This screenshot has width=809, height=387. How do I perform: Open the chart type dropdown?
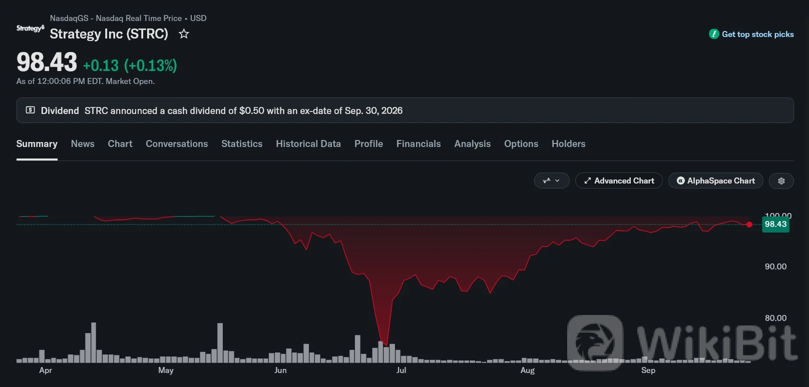click(552, 181)
